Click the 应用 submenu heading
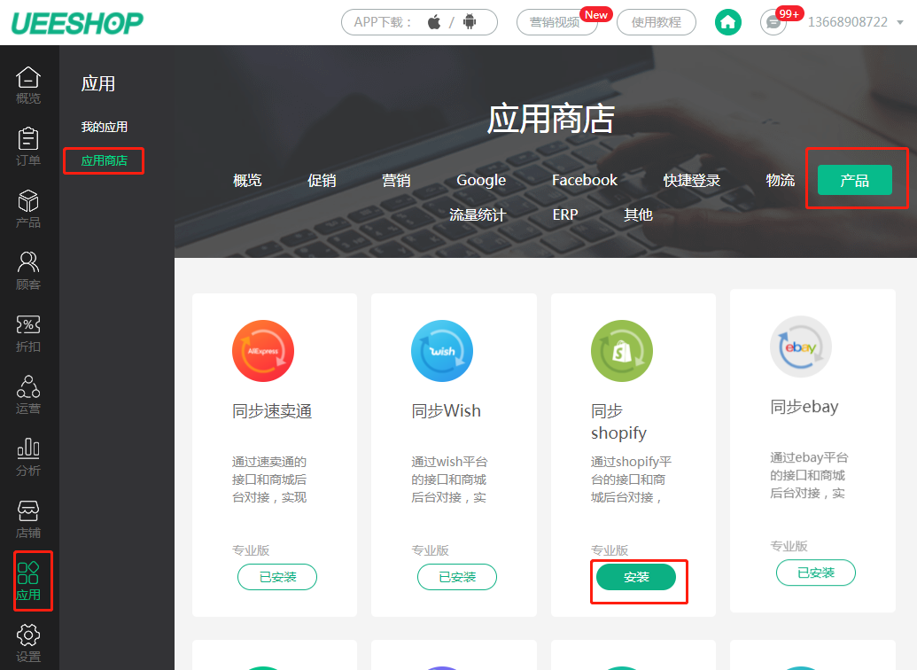This screenshot has height=670, width=917. [x=98, y=83]
